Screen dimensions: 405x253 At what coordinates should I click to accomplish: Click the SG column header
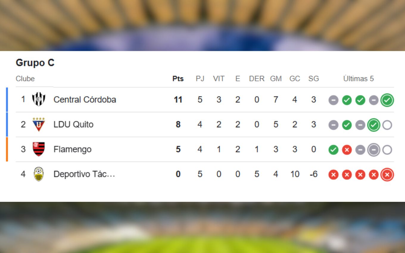[314, 79]
